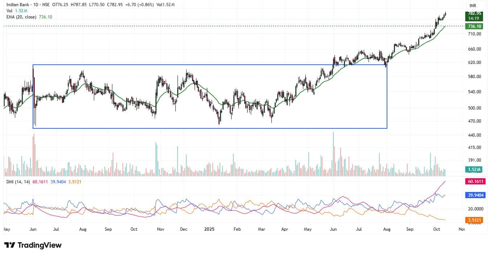Click the blue 39.9404 DMI value label
This screenshot has height=256, width=491.
click(x=474, y=195)
